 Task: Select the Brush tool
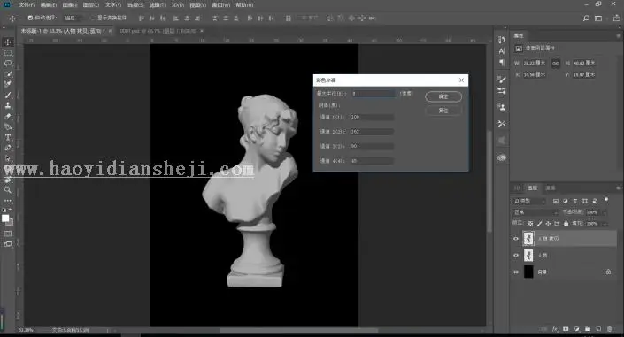tap(8, 95)
